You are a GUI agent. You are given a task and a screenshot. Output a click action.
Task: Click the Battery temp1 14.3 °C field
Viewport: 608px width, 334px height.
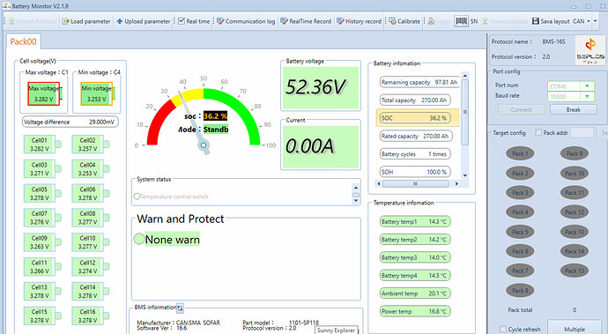415,221
